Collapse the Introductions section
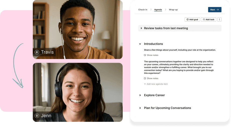The width and height of the screenshot is (232, 128). 140,44
